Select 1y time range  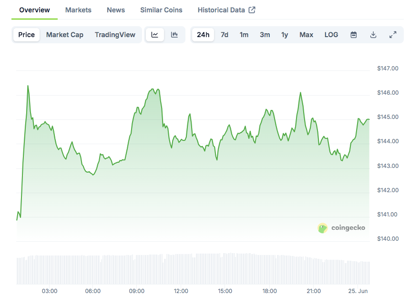(x=285, y=35)
